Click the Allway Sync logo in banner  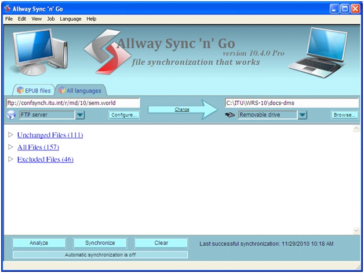(107, 51)
